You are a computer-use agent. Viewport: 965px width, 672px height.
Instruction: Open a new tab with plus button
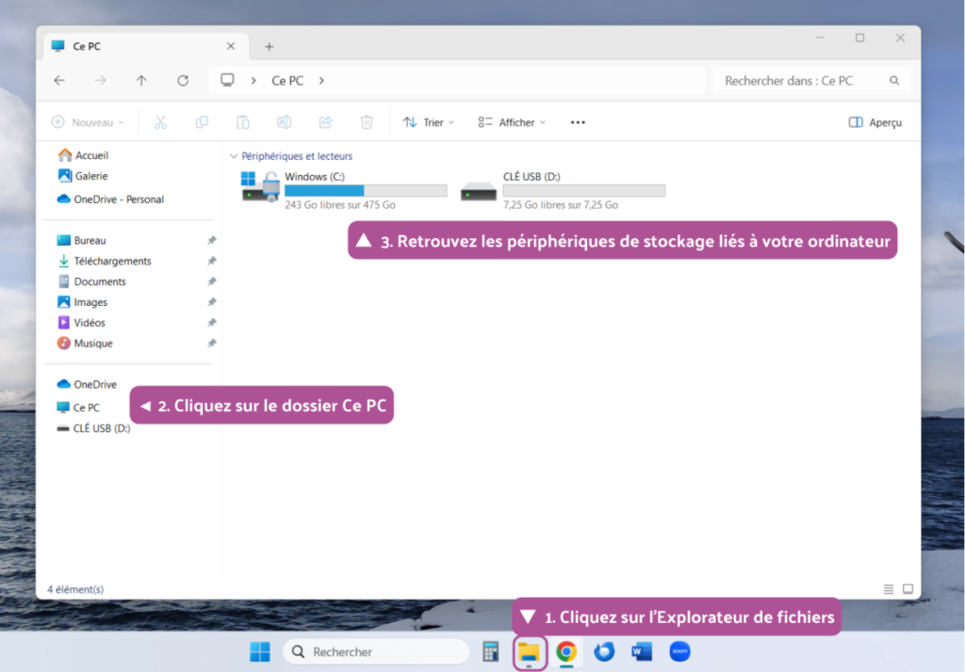click(269, 46)
